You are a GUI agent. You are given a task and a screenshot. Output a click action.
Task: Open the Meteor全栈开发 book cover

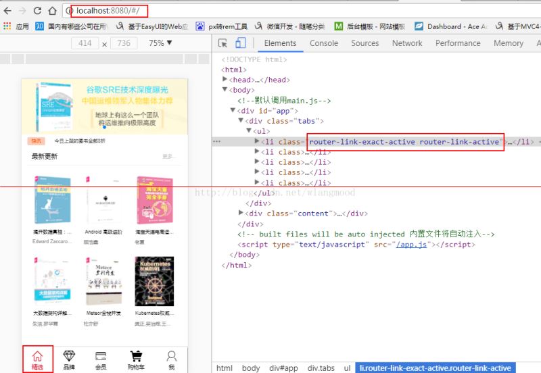pos(103,281)
